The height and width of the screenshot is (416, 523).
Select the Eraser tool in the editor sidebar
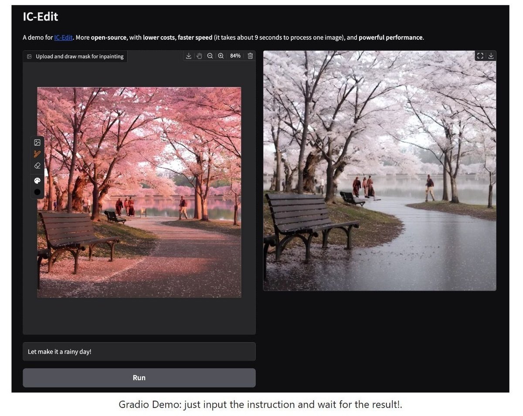click(x=37, y=166)
